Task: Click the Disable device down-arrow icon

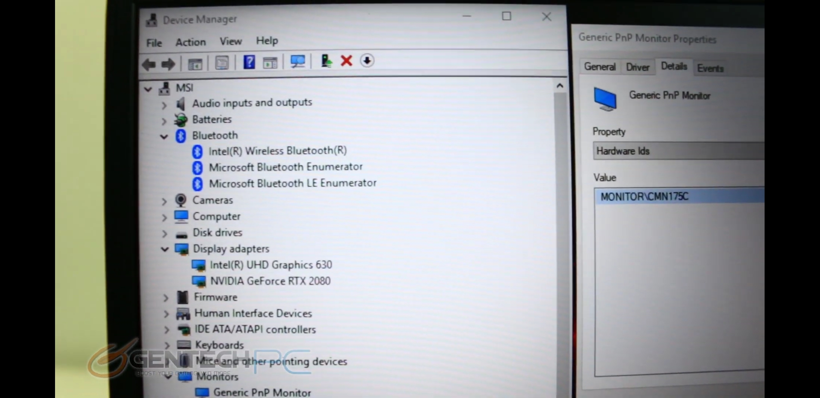Action: pos(367,60)
